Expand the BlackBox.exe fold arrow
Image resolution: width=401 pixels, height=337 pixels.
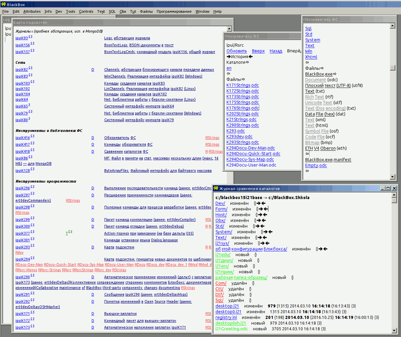[x=335, y=74]
